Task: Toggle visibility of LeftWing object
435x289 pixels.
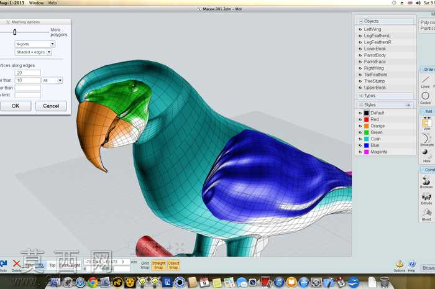Action: (360, 29)
